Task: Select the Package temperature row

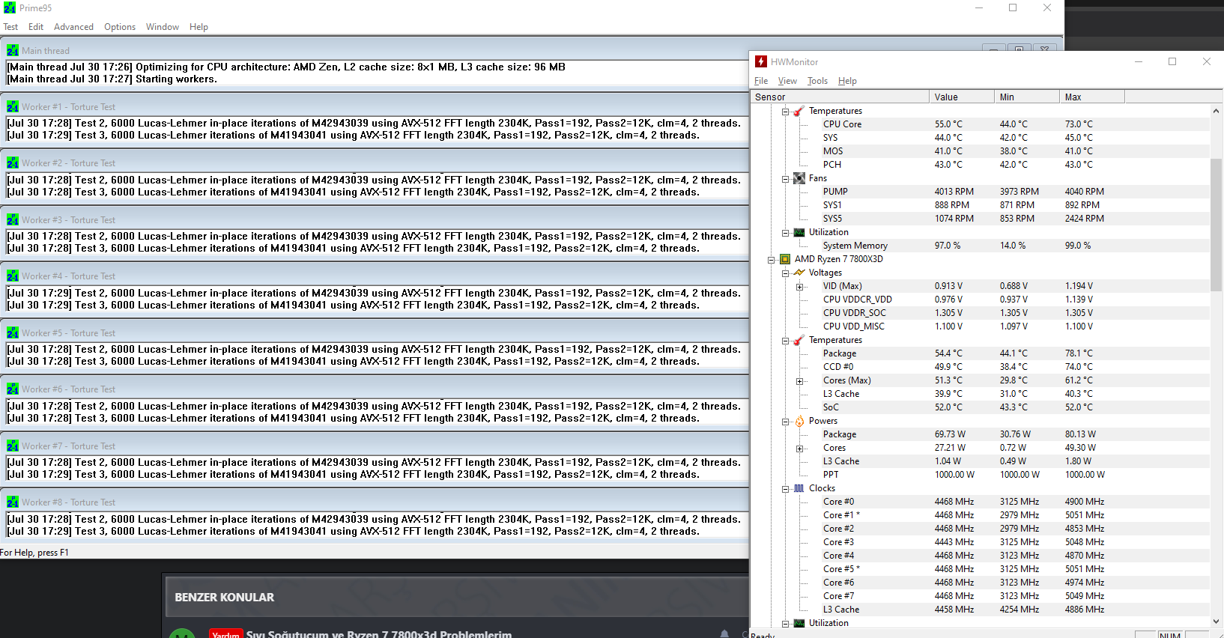Action: (980, 353)
